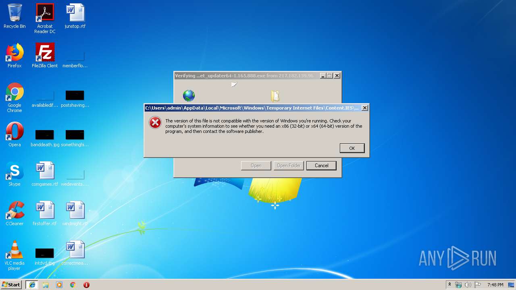Select the wedevents... desktop file
Screen dimensions: 516x290
point(75,178)
